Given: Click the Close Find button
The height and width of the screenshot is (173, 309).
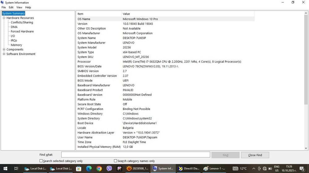Looking at the screenshot, I should [255, 155].
